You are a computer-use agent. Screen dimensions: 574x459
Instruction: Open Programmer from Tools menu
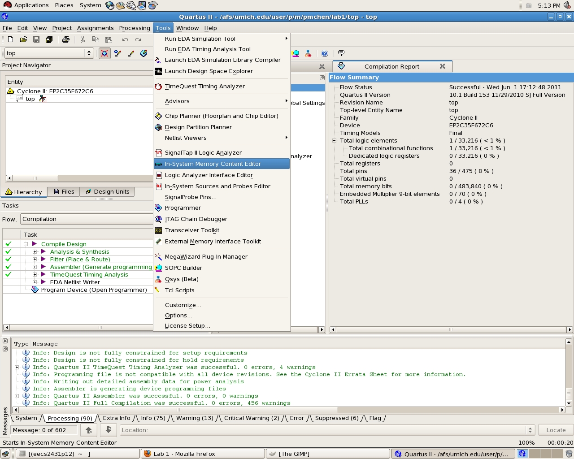coord(222,208)
